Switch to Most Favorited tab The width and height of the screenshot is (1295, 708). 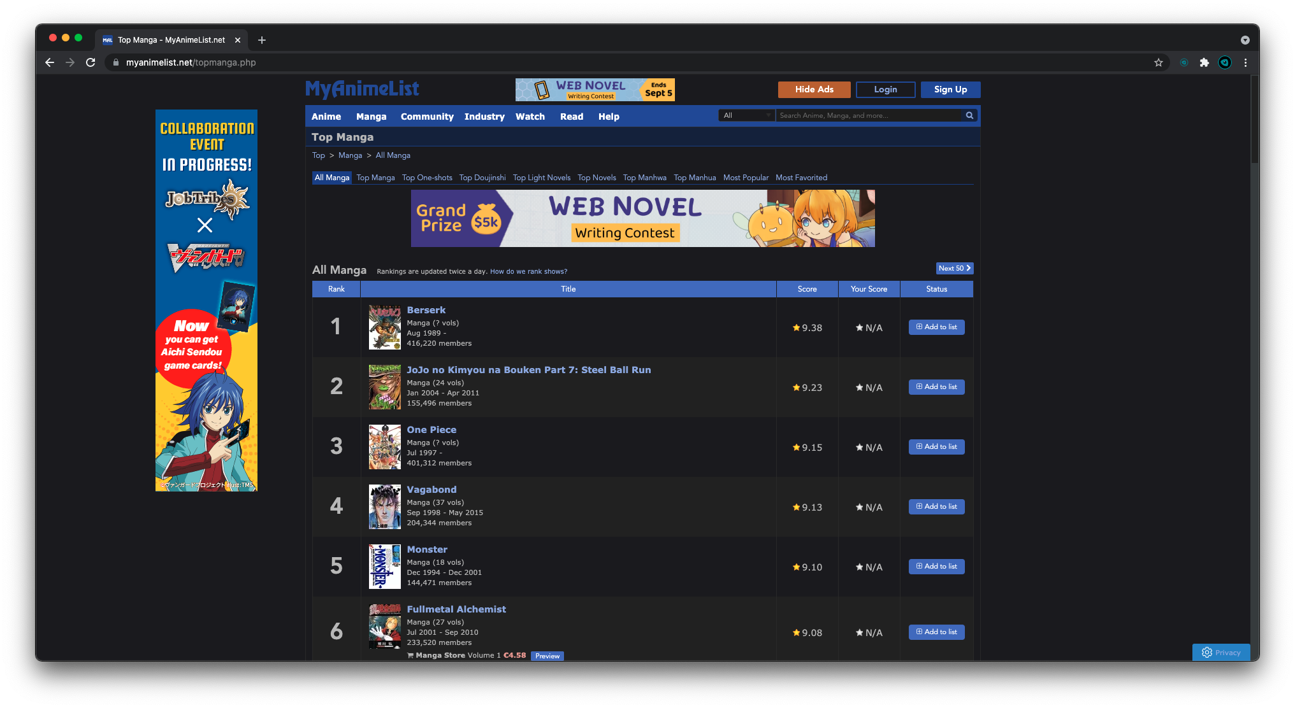tap(801, 178)
